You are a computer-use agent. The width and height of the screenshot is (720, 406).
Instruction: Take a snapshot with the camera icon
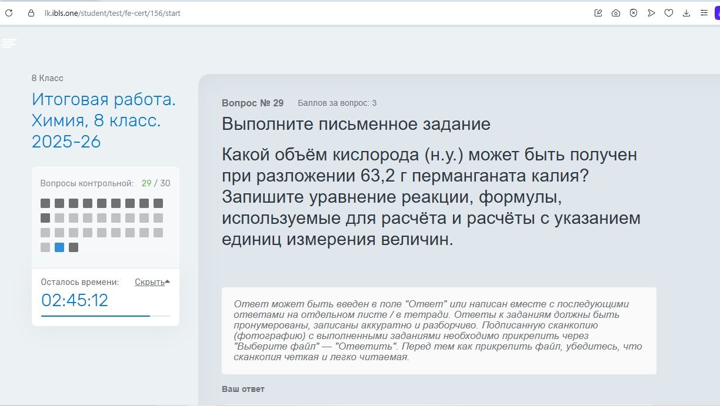616,13
